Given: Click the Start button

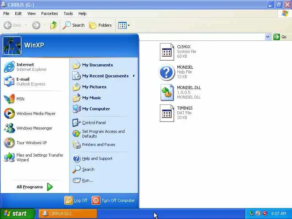Looking at the screenshot, I should click(x=17, y=214).
